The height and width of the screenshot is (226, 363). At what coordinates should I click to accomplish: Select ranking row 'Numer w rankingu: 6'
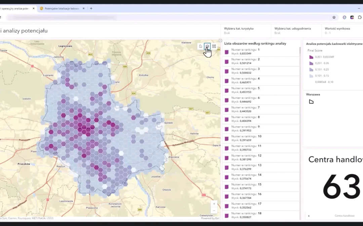(x=261, y=100)
